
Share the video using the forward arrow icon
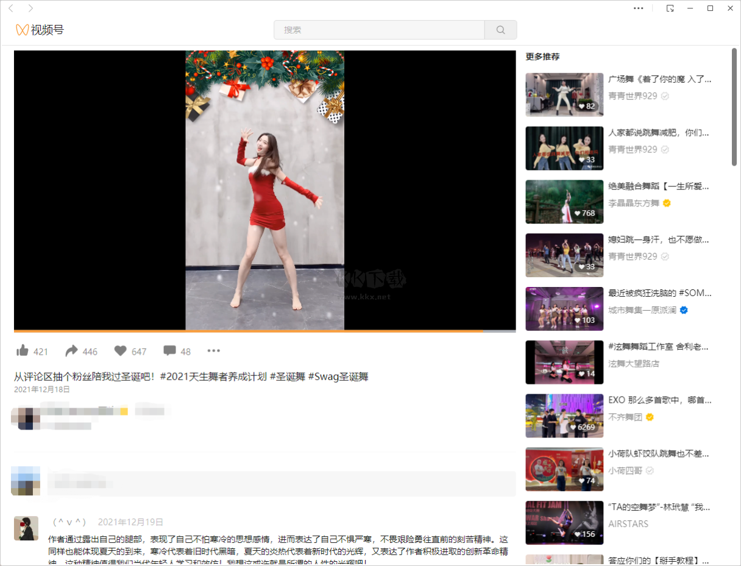click(73, 350)
